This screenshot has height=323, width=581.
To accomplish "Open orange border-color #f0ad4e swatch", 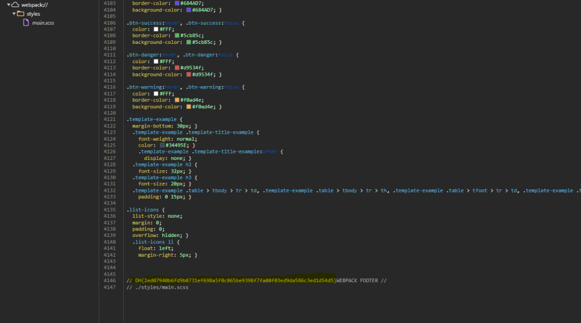I will click(177, 100).
